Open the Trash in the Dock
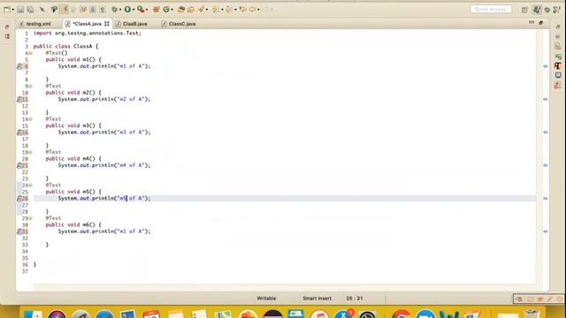 pos(532,314)
